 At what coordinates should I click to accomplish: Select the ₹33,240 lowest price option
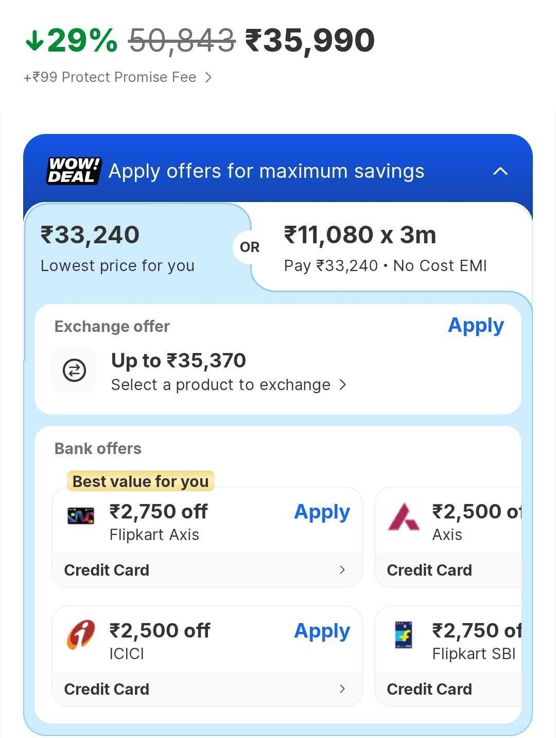(118, 248)
